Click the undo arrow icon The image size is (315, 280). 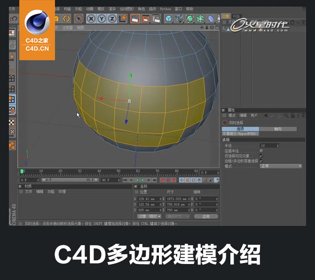point(14,19)
